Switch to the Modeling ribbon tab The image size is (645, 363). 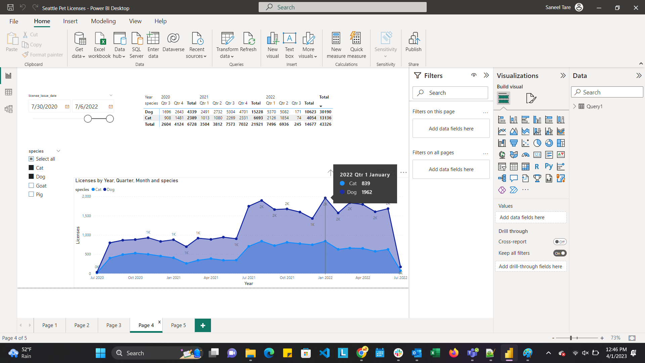pos(103,21)
